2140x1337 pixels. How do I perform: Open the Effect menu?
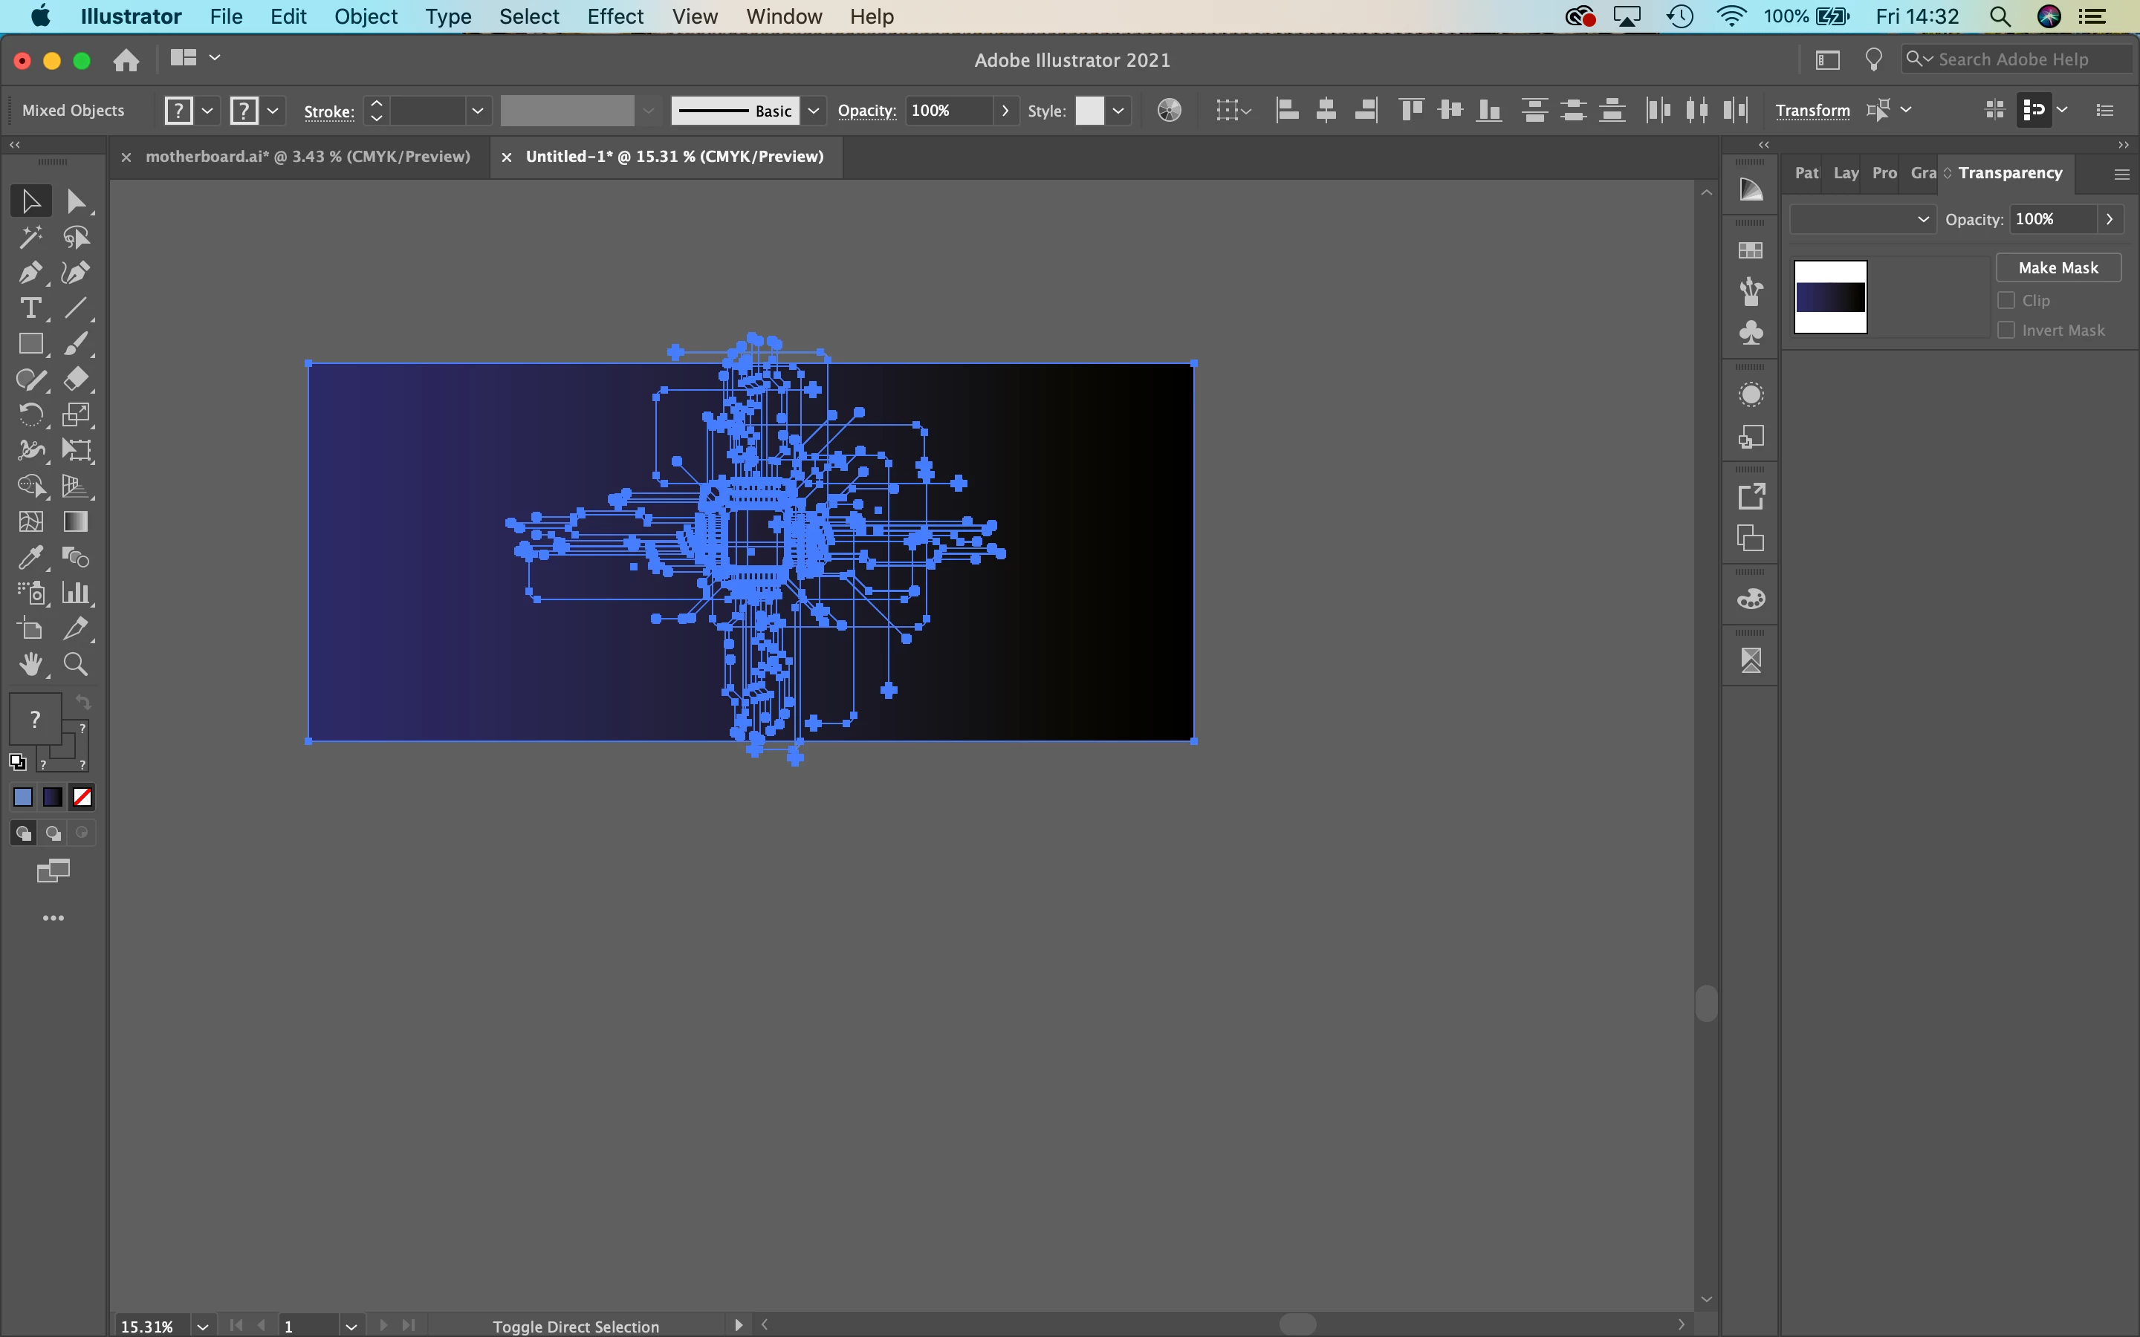(615, 17)
